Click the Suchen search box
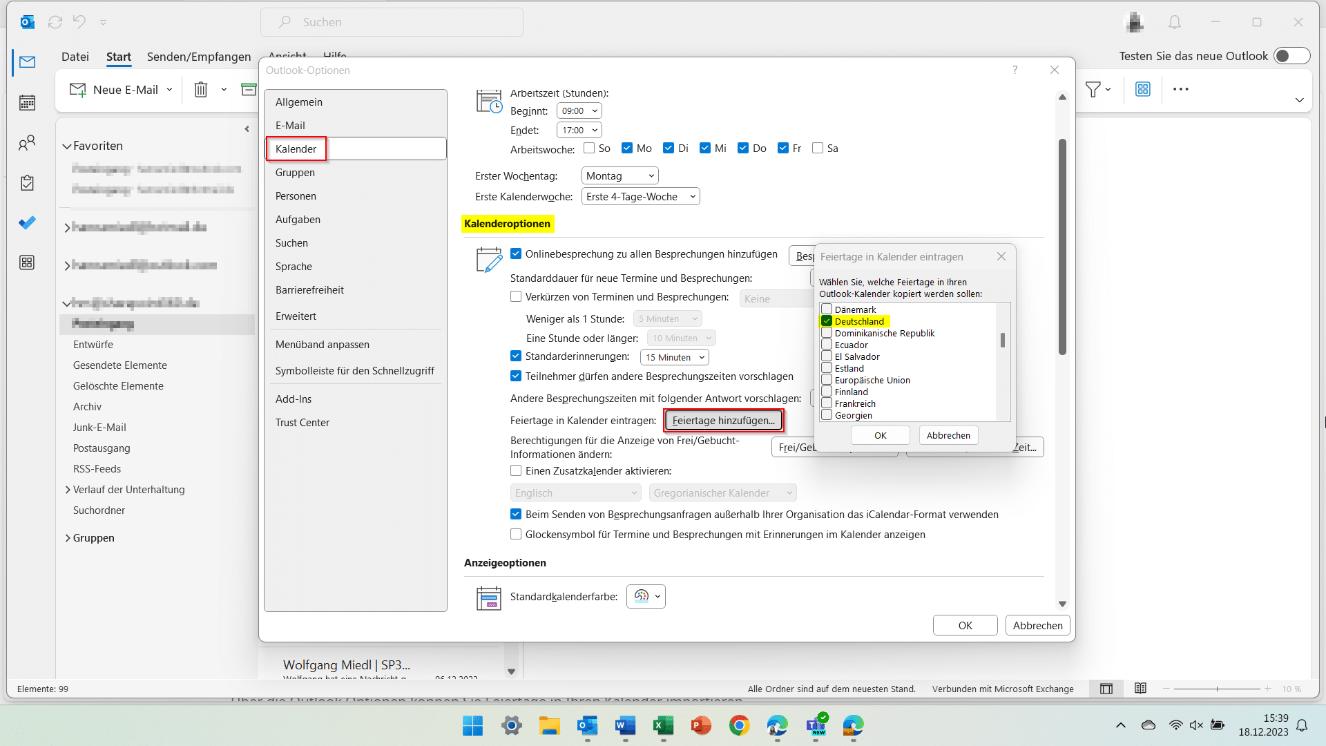This screenshot has width=1326, height=746. click(392, 22)
